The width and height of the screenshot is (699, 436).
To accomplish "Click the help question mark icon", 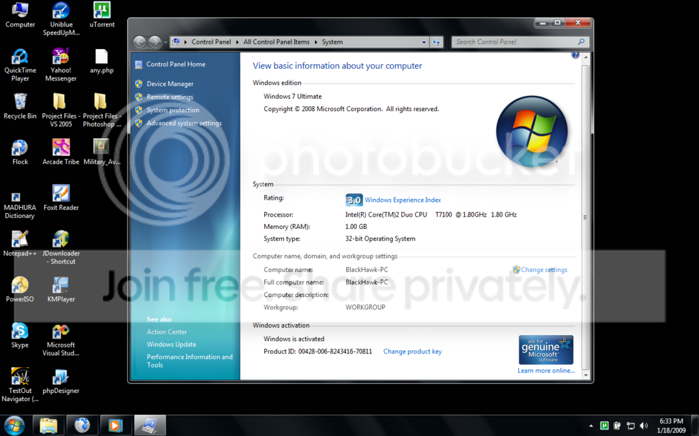I will (575, 56).
